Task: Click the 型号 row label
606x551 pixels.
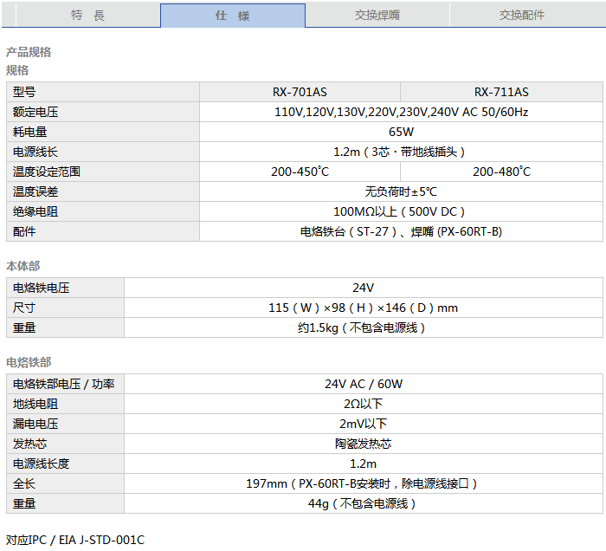Action: (103, 92)
